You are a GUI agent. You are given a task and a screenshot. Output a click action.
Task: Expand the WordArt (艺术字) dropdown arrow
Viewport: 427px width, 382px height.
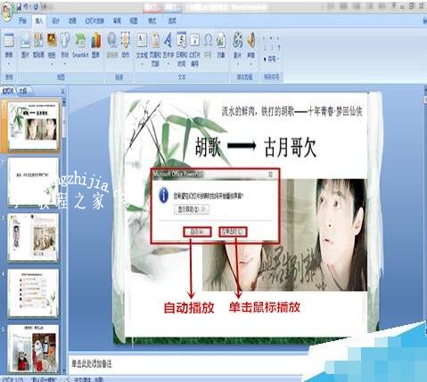click(x=168, y=63)
